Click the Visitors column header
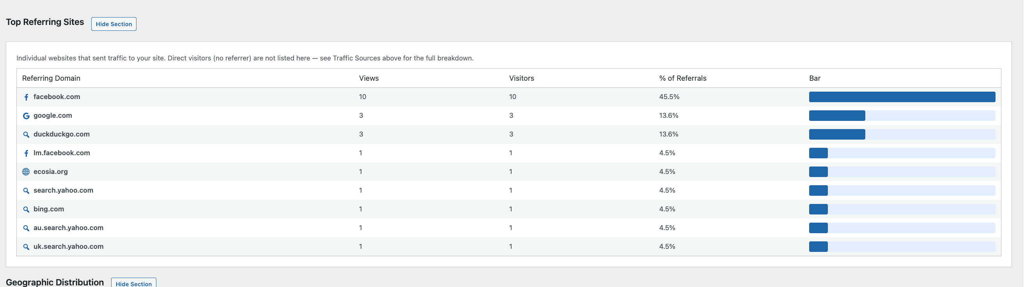The width and height of the screenshot is (1024, 287). tap(521, 78)
